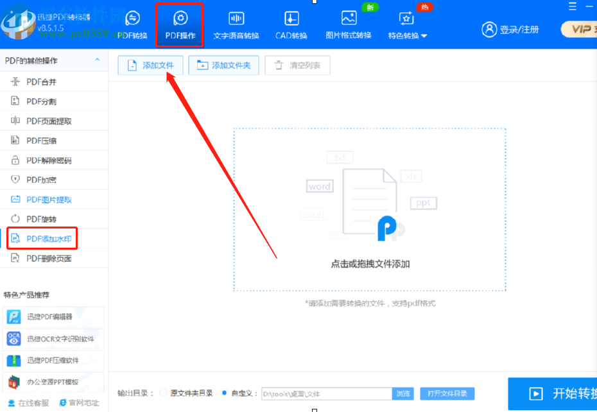The height and width of the screenshot is (412, 597).
Task: Select the 原文件夹目录 radio button
Action: click(163, 393)
